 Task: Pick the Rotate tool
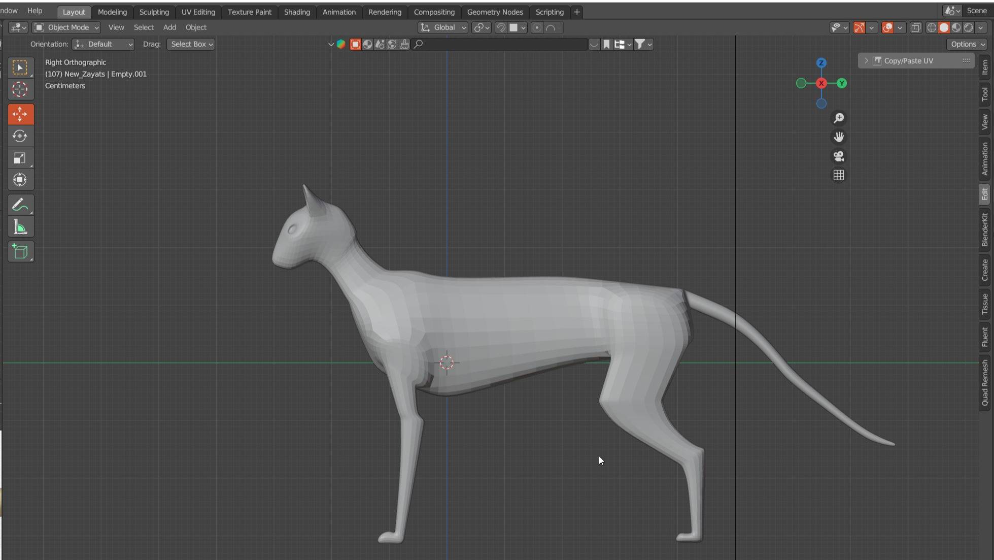(20, 136)
